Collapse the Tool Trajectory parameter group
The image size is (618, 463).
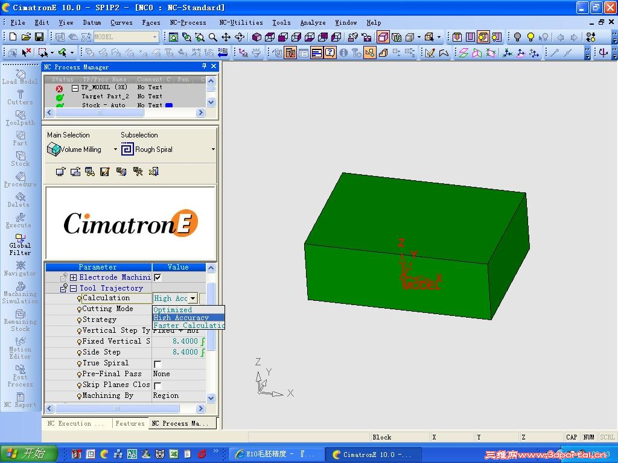tap(73, 289)
